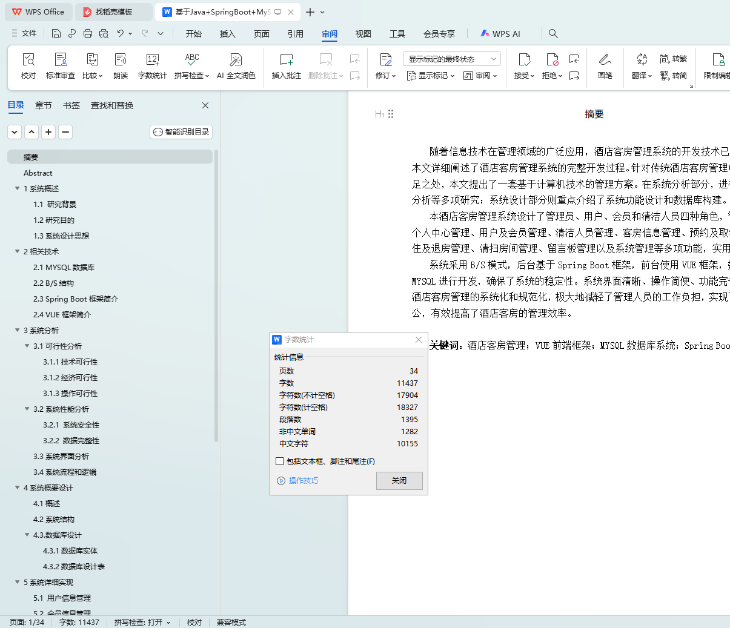The width and height of the screenshot is (730, 628).
Task: Open the 引用 ribbon tab
Action: pyautogui.click(x=296, y=34)
